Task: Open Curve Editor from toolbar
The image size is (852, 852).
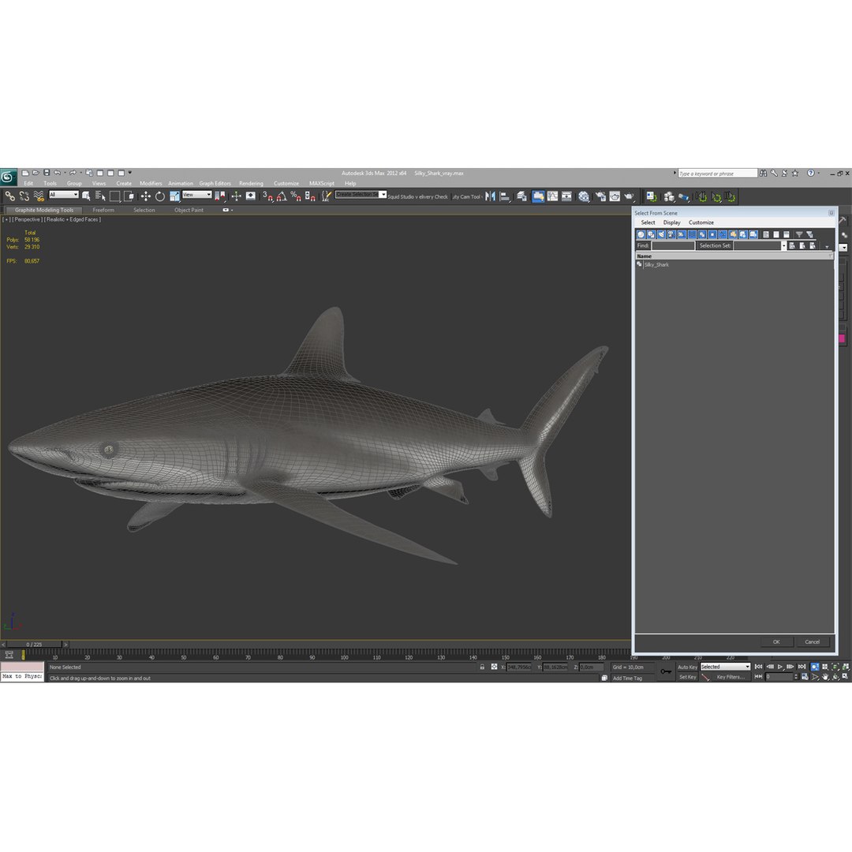Action: 552,196
